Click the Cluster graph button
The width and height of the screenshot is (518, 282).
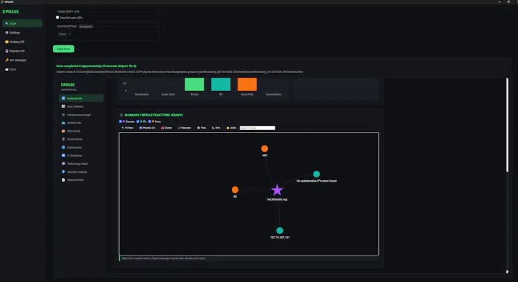pos(167,128)
